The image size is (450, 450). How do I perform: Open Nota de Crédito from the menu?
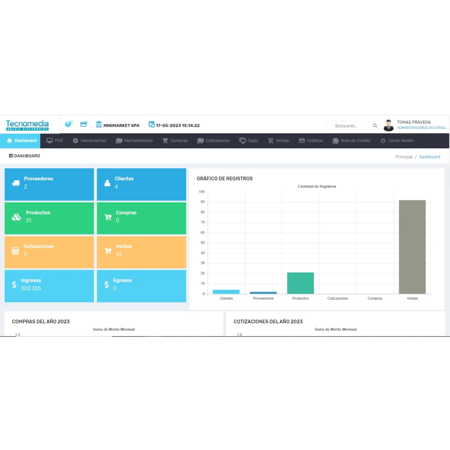[351, 141]
